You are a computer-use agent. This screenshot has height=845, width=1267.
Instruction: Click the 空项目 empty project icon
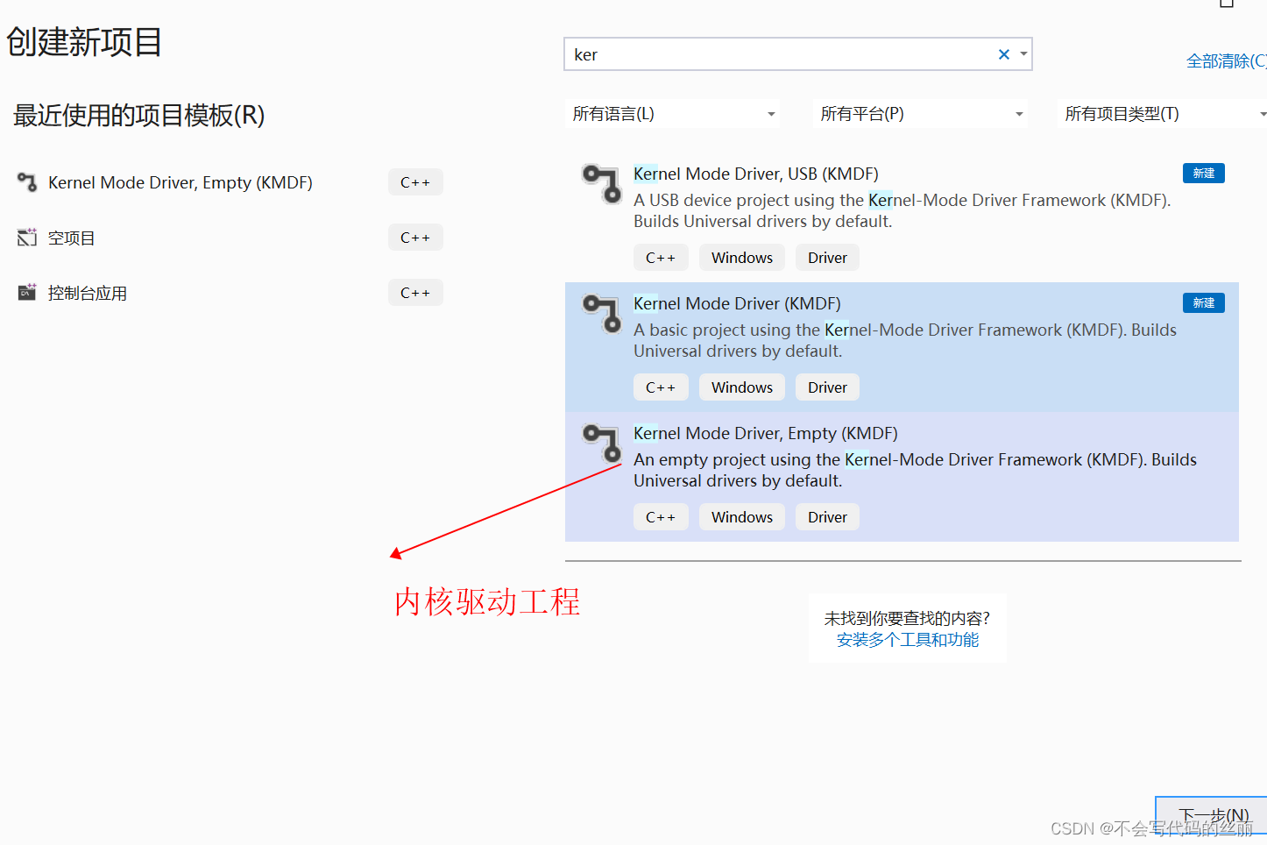point(27,238)
